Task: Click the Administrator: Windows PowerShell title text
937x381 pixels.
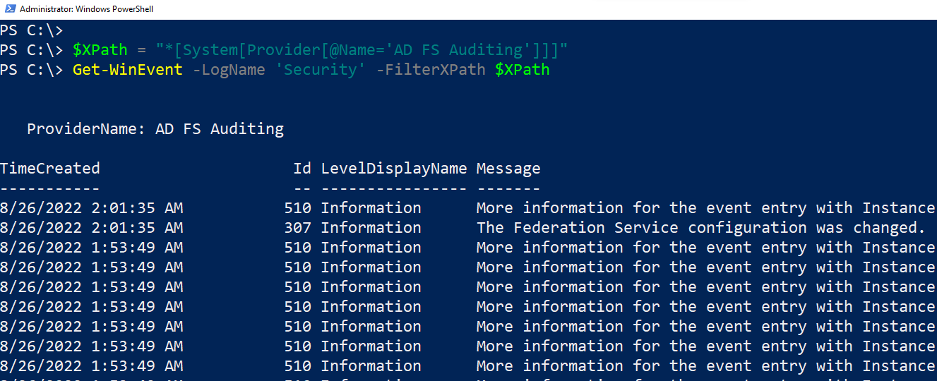Action: (86, 9)
